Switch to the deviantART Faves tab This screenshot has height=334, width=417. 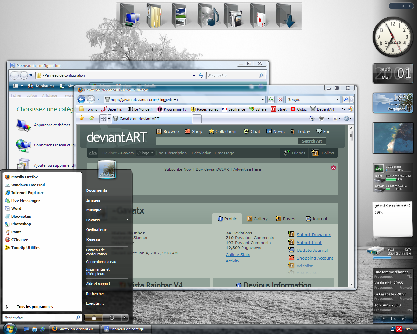click(285, 219)
